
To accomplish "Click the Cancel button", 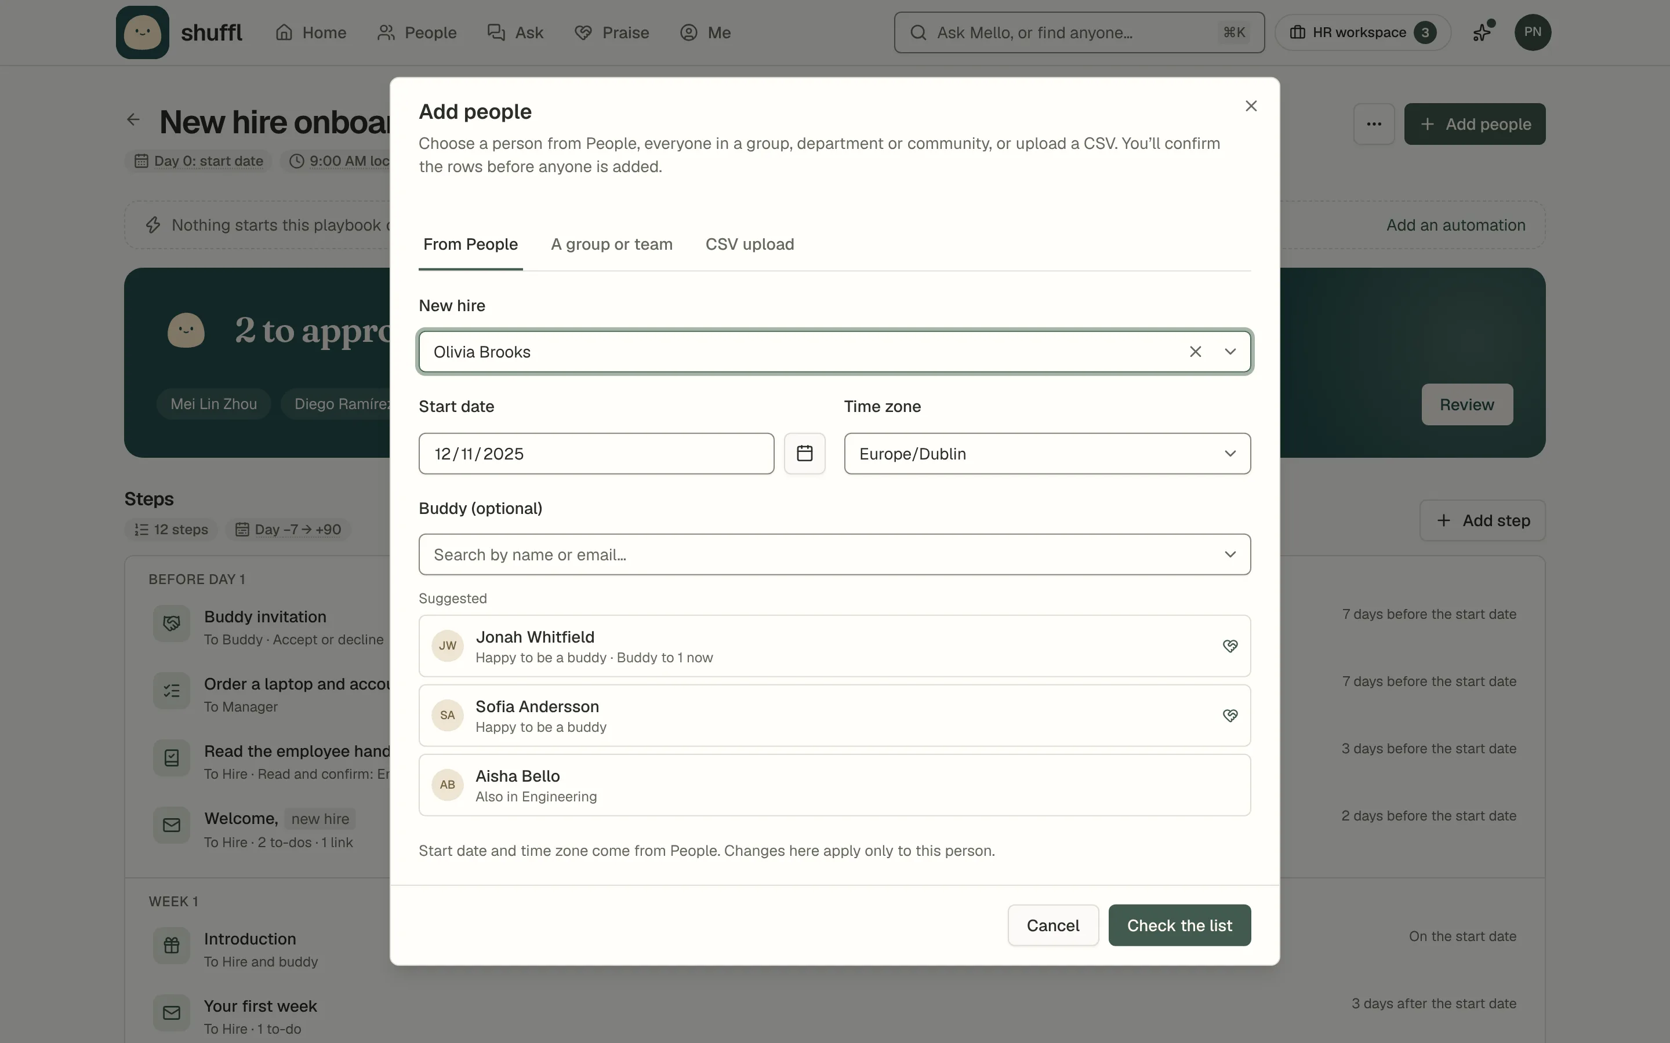I will 1052,925.
